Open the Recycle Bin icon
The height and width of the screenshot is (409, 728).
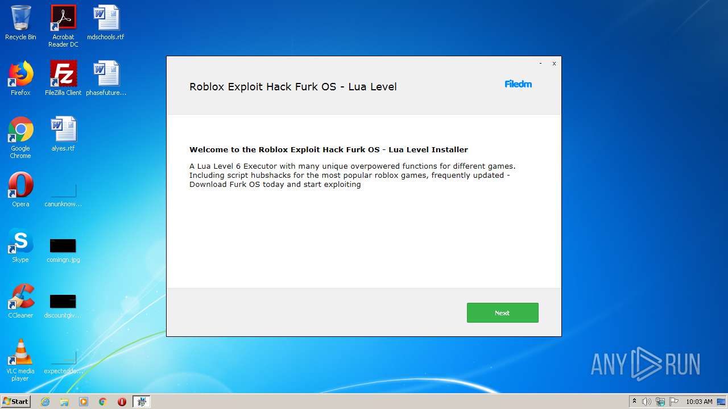pos(20,23)
